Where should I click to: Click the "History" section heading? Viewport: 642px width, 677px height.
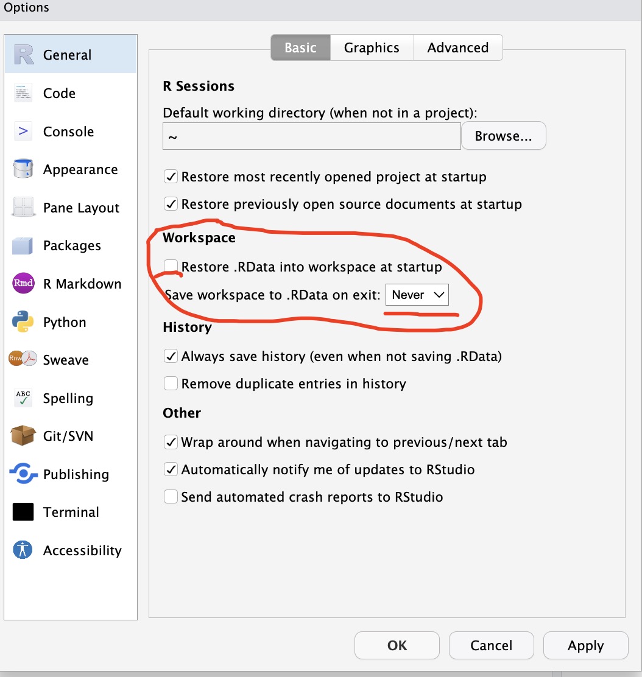(187, 328)
